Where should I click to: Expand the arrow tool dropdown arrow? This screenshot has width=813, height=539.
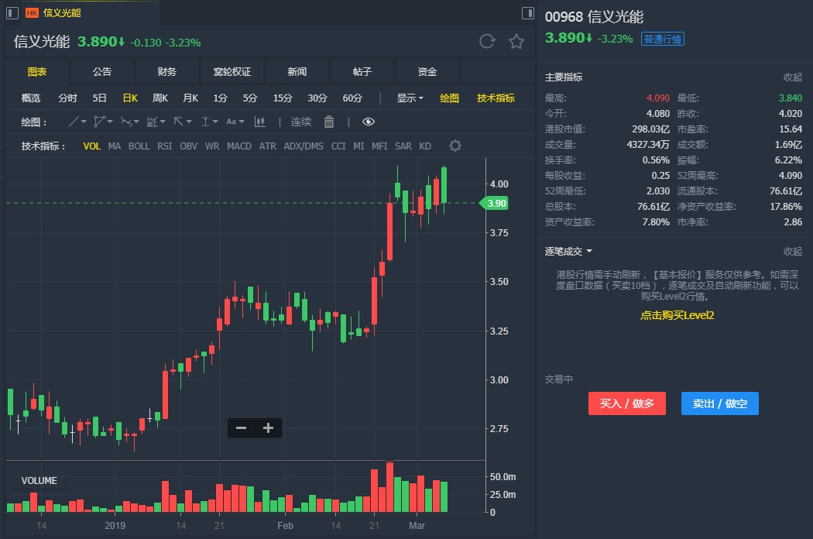(x=189, y=122)
